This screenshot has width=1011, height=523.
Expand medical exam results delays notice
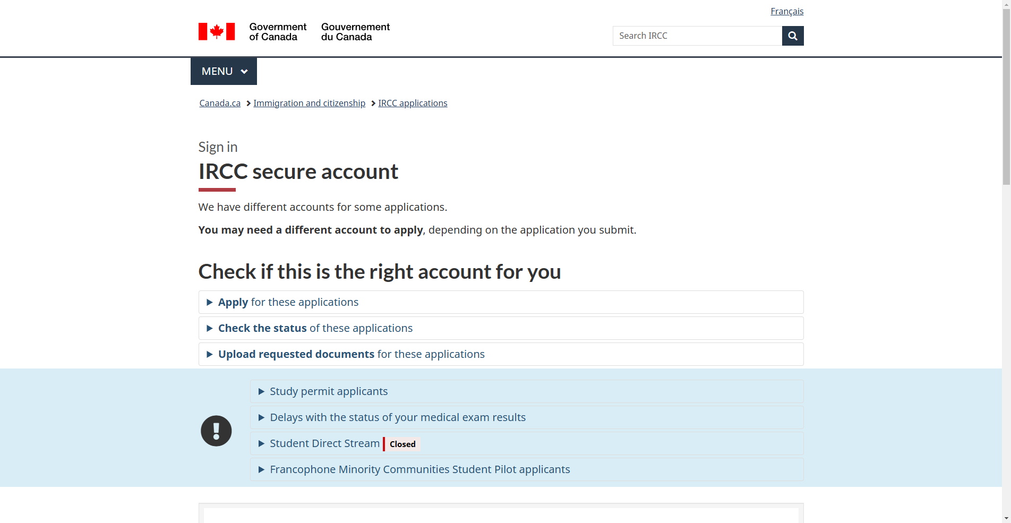pos(397,417)
